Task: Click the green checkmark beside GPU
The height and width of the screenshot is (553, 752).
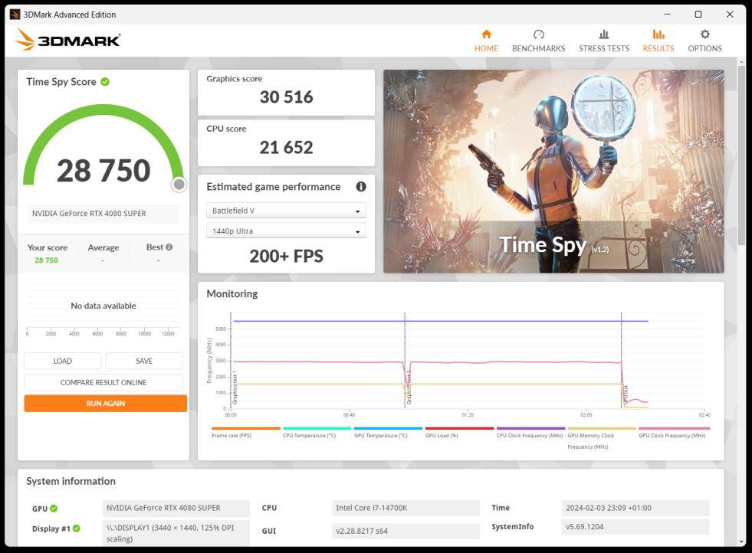Action: coord(54,509)
